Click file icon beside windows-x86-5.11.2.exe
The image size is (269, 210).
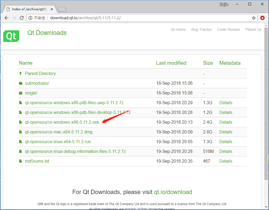pyautogui.click(x=21, y=122)
